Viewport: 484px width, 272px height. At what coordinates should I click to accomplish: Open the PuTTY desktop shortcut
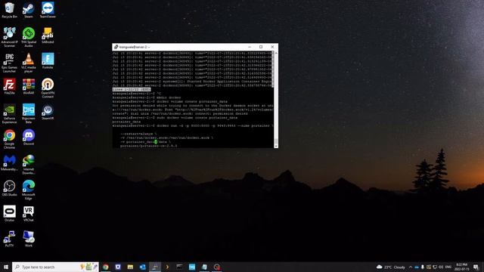[x=9, y=239]
